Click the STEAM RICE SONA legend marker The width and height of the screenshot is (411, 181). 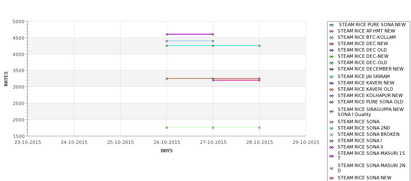332,122
